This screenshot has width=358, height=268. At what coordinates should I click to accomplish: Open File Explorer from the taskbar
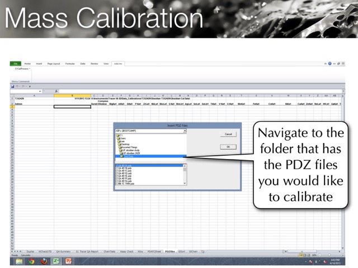pos(19,261)
